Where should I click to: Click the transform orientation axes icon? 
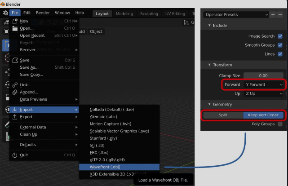pos(186,22)
